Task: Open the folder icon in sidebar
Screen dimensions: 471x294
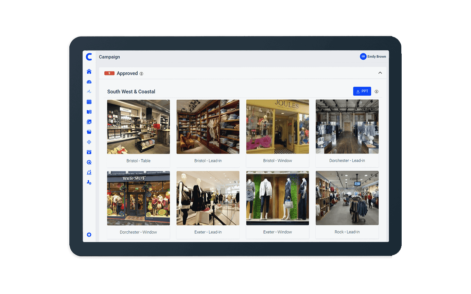Action: click(x=89, y=132)
